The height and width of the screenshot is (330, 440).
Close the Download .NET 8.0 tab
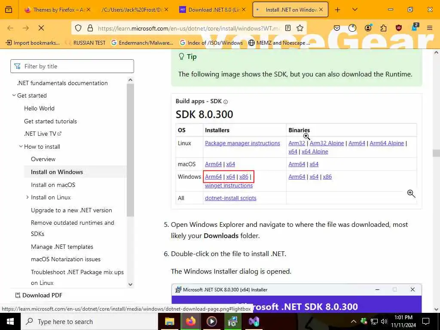pyautogui.click(x=244, y=9)
